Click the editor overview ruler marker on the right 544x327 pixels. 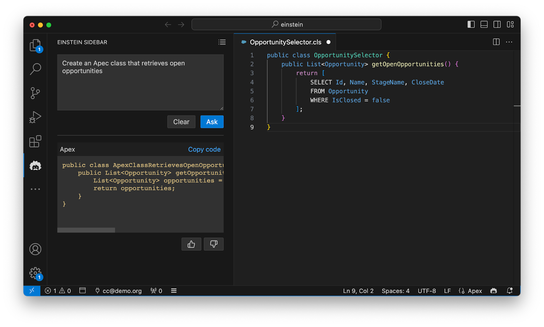(x=517, y=106)
